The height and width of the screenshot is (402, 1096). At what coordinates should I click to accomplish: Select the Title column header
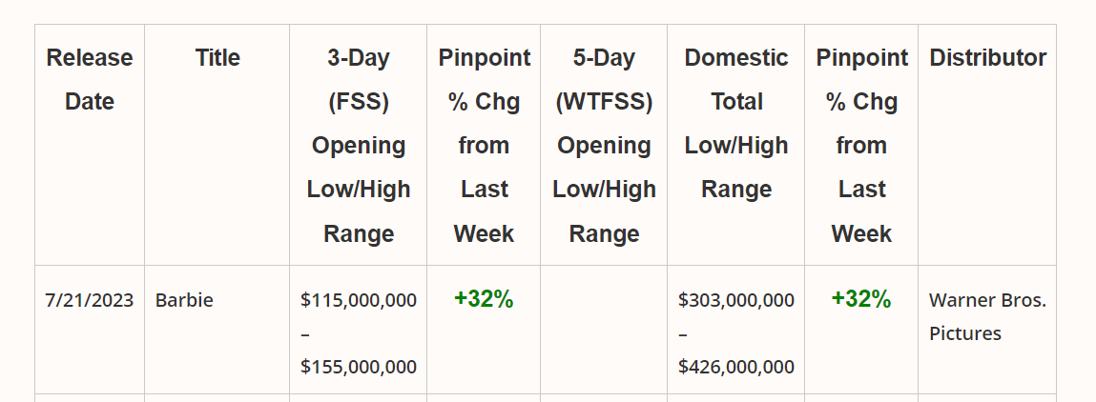(x=217, y=57)
